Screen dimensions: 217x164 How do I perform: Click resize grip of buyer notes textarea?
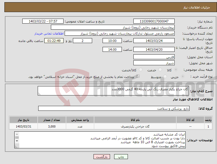click(16, 147)
